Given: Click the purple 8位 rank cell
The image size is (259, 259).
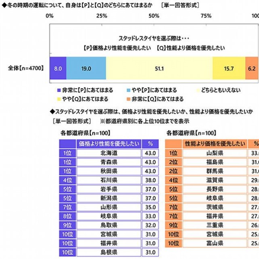Looking at the screenshot, I should pos(68,216).
